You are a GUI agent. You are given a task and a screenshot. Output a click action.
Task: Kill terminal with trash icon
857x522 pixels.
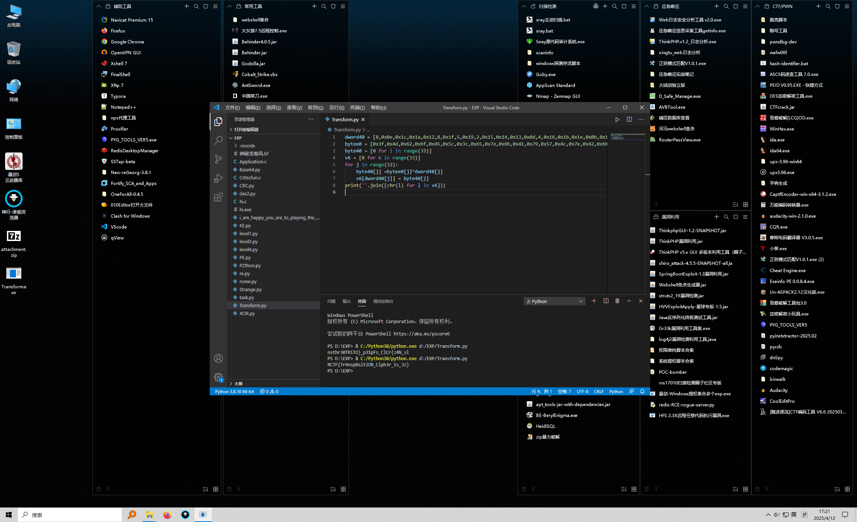point(617,301)
